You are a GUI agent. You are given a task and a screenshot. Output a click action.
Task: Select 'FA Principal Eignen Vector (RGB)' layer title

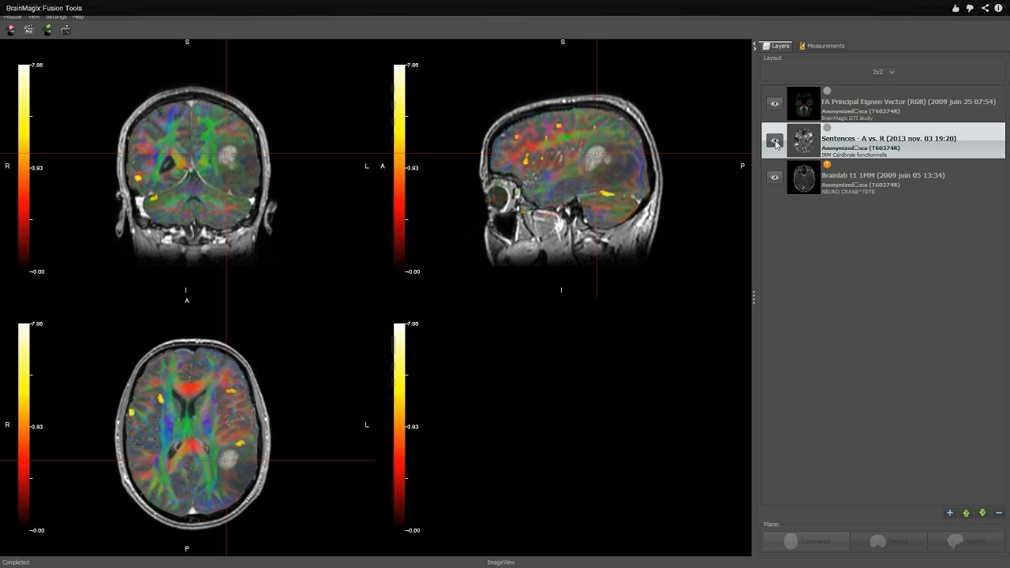(908, 102)
